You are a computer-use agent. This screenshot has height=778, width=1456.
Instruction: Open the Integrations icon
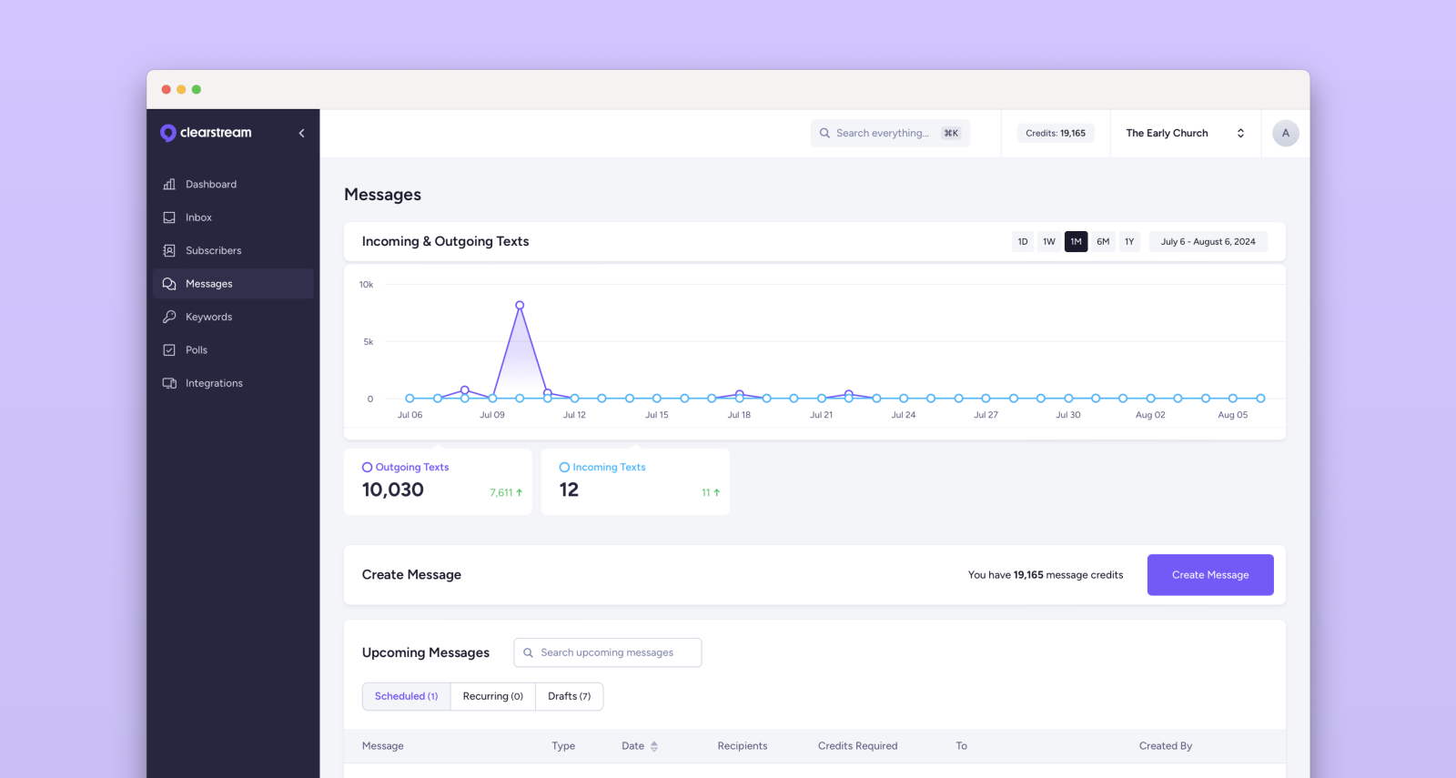point(169,384)
